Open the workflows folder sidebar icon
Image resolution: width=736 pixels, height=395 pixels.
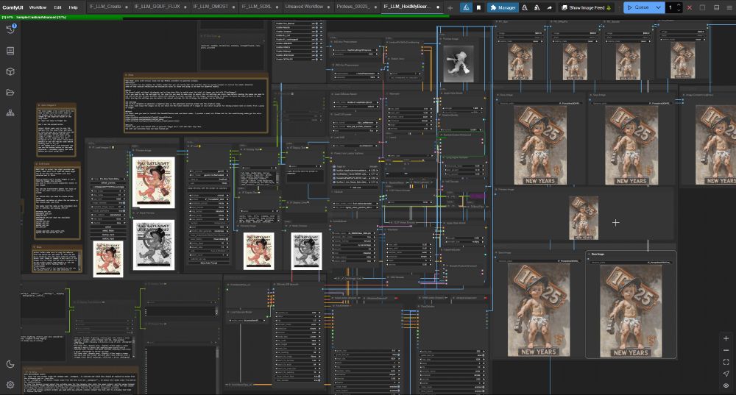[10, 92]
